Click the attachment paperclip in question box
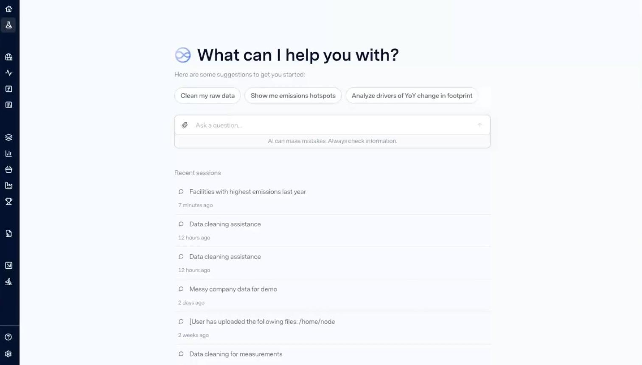Viewport: 642px width, 365px height. 185,125
